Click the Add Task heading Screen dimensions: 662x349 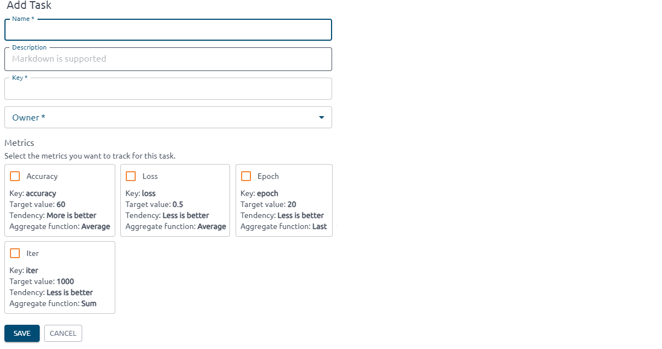click(28, 6)
